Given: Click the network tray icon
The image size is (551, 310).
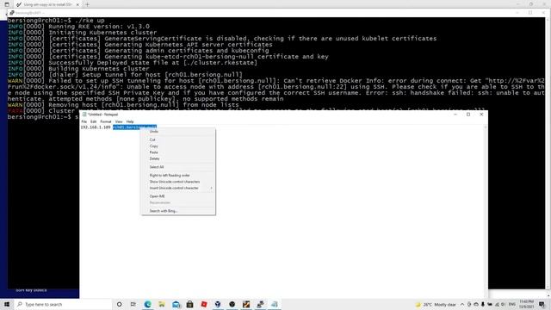Looking at the screenshot, I should (497, 304).
